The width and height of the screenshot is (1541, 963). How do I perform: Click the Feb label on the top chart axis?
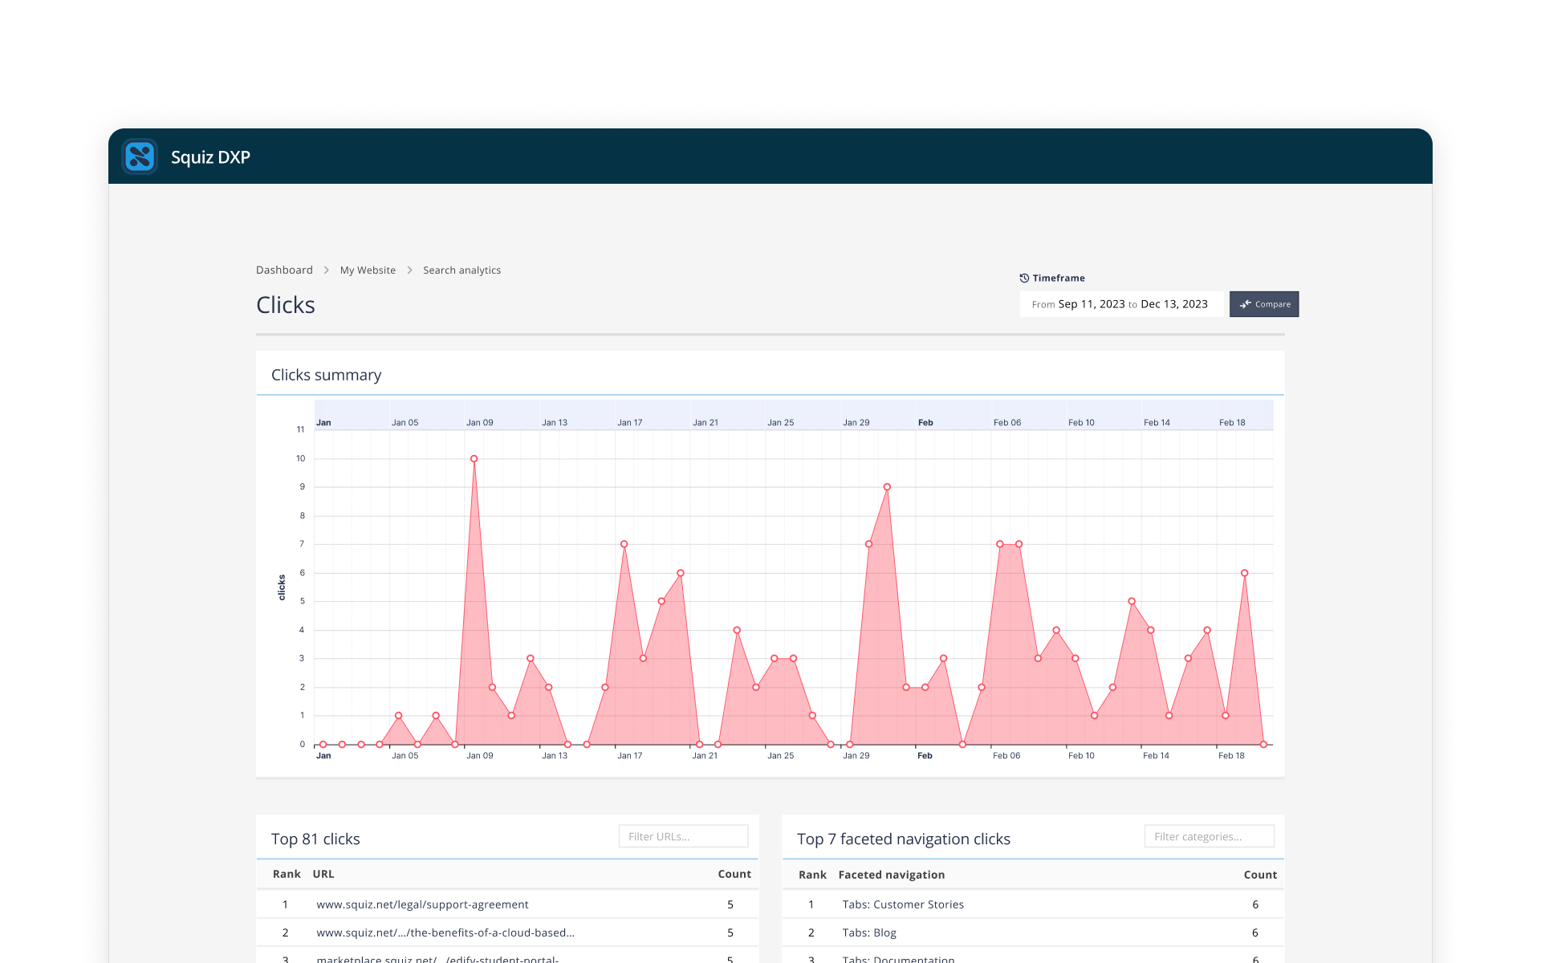click(x=925, y=422)
